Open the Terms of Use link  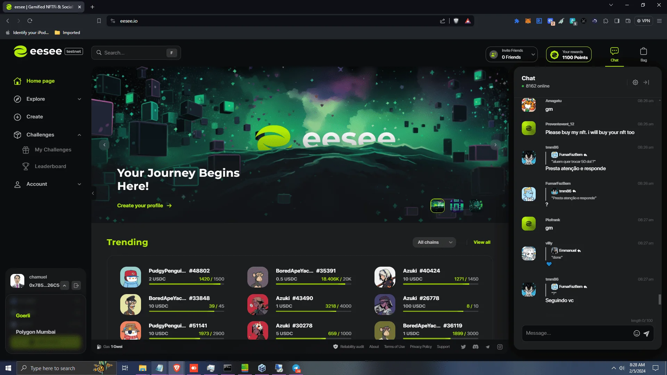394,347
